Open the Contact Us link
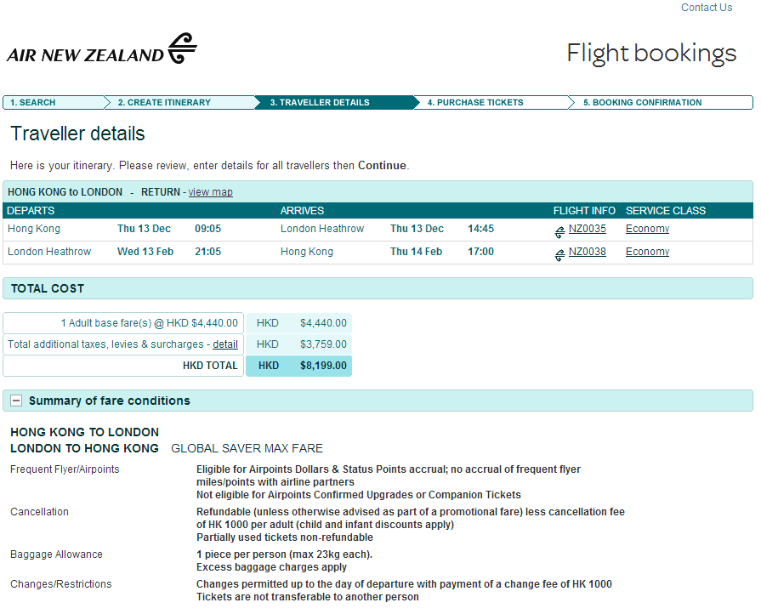Screen dimensions: 761x614 pos(706,8)
